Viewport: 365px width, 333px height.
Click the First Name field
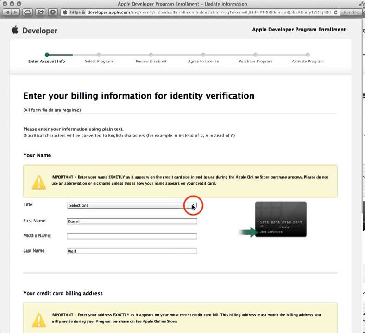[132, 221]
